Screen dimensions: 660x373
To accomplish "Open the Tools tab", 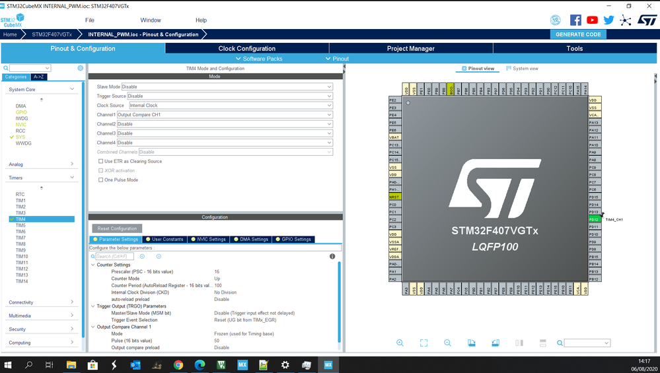I will 575,48.
